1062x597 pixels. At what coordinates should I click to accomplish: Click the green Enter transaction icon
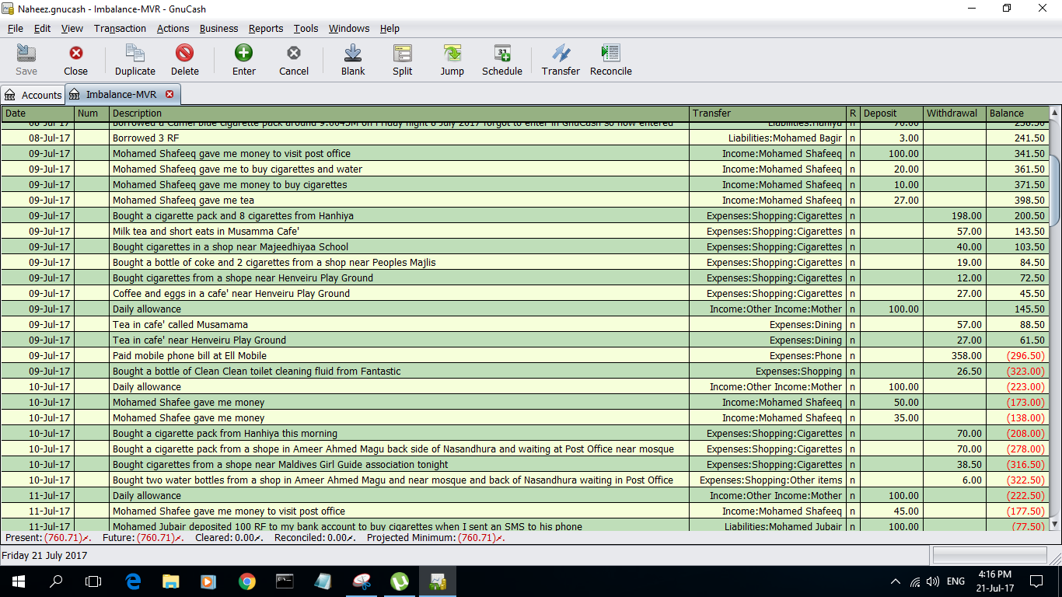pos(244,53)
